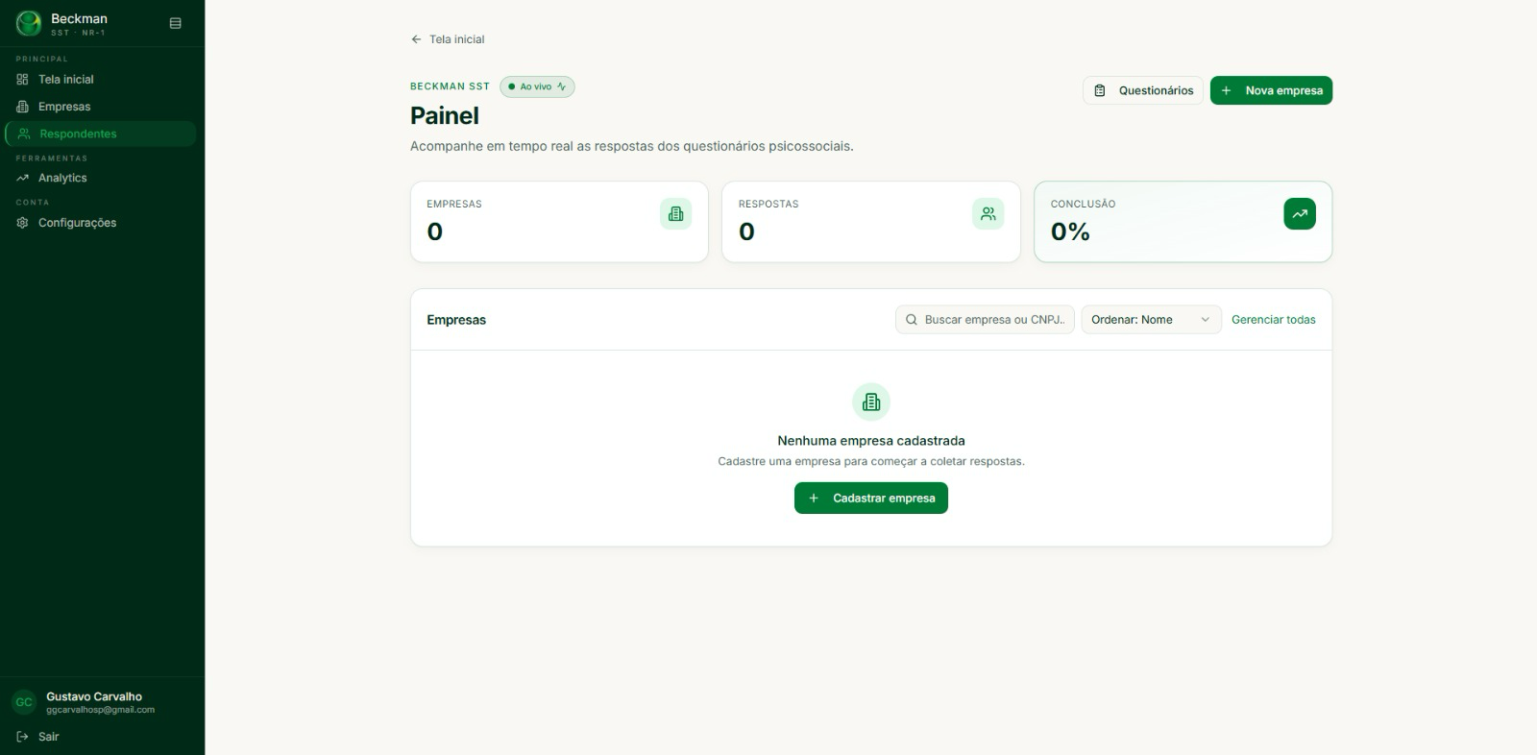Click the Cadastrar empresa button
This screenshot has width=1537, height=755.
tap(871, 499)
